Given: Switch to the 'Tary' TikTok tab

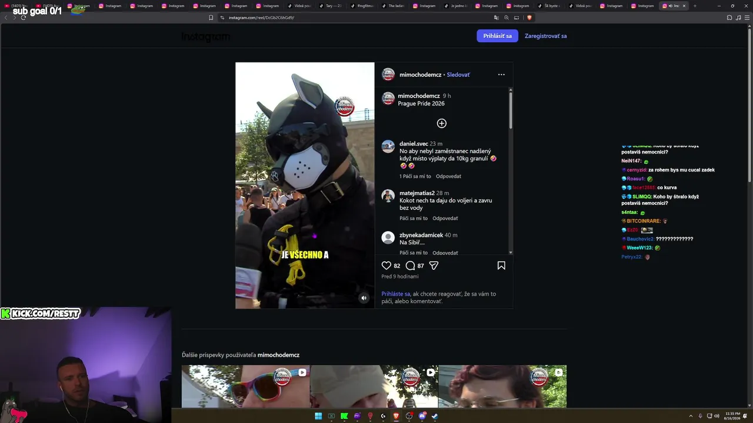Looking at the screenshot, I should (331, 6).
